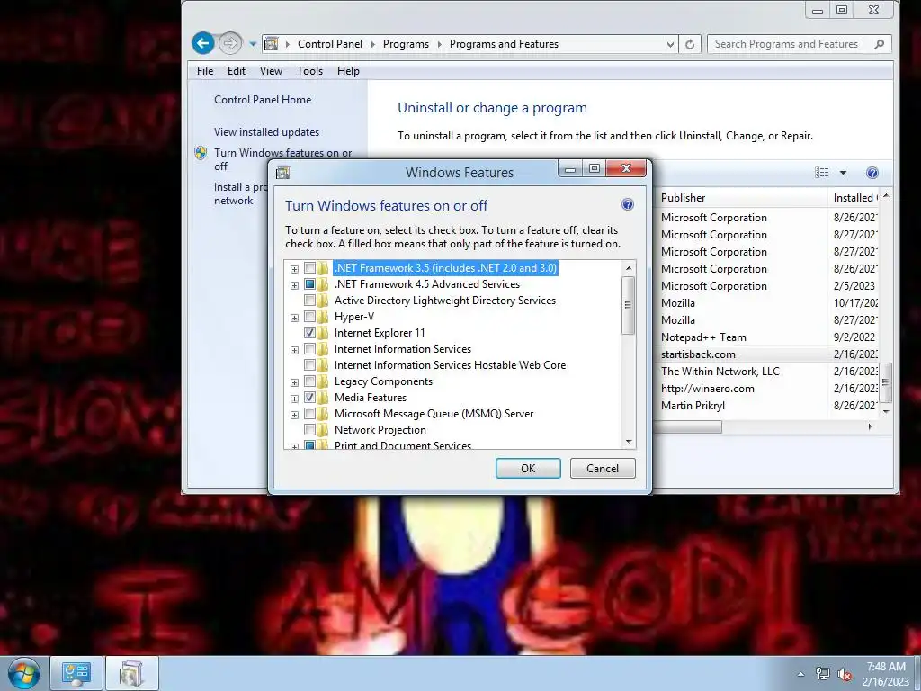
Task: Click the network tray icon
Action: 823,674
